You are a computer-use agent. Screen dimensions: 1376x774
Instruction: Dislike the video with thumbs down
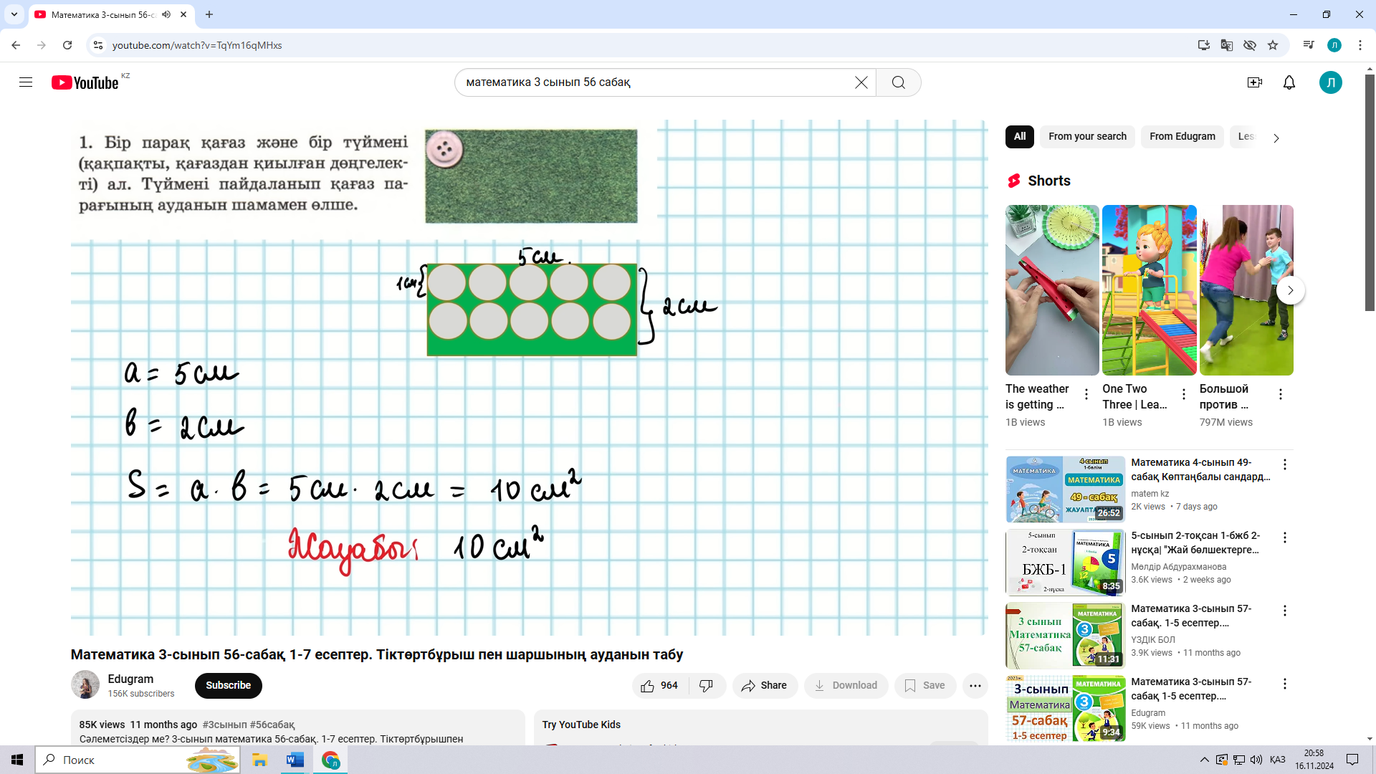coord(707,686)
